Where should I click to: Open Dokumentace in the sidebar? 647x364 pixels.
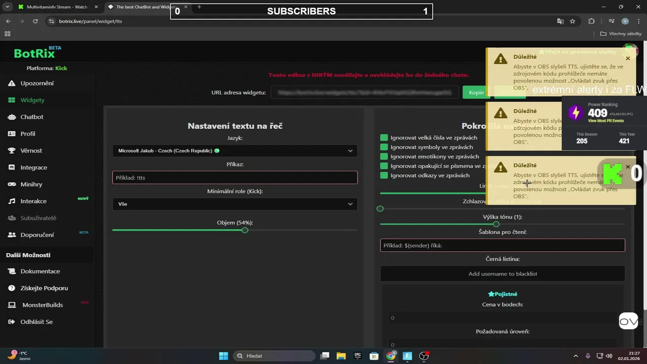(x=40, y=271)
